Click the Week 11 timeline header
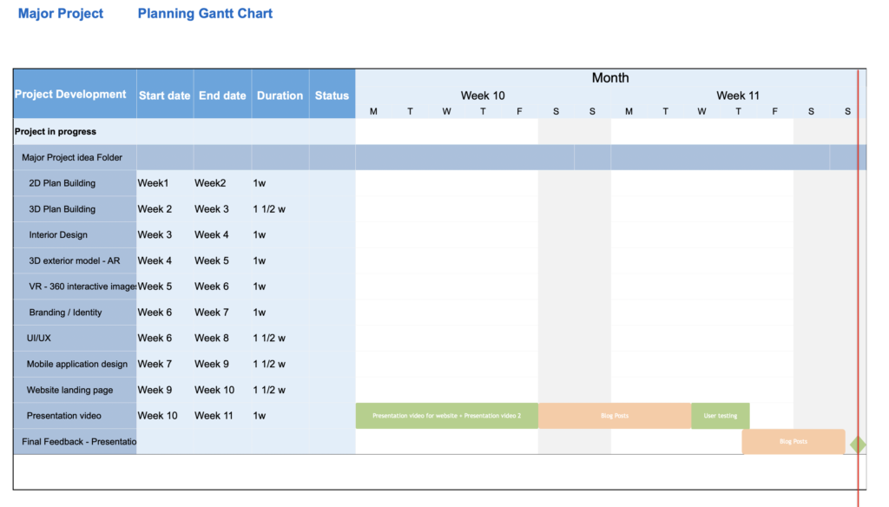This screenshot has width=889, height=507. coord(738,95)
